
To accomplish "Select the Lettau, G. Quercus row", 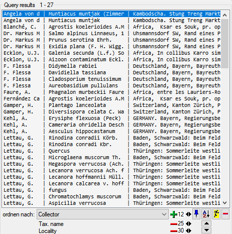I will click(x=111, y=151).
